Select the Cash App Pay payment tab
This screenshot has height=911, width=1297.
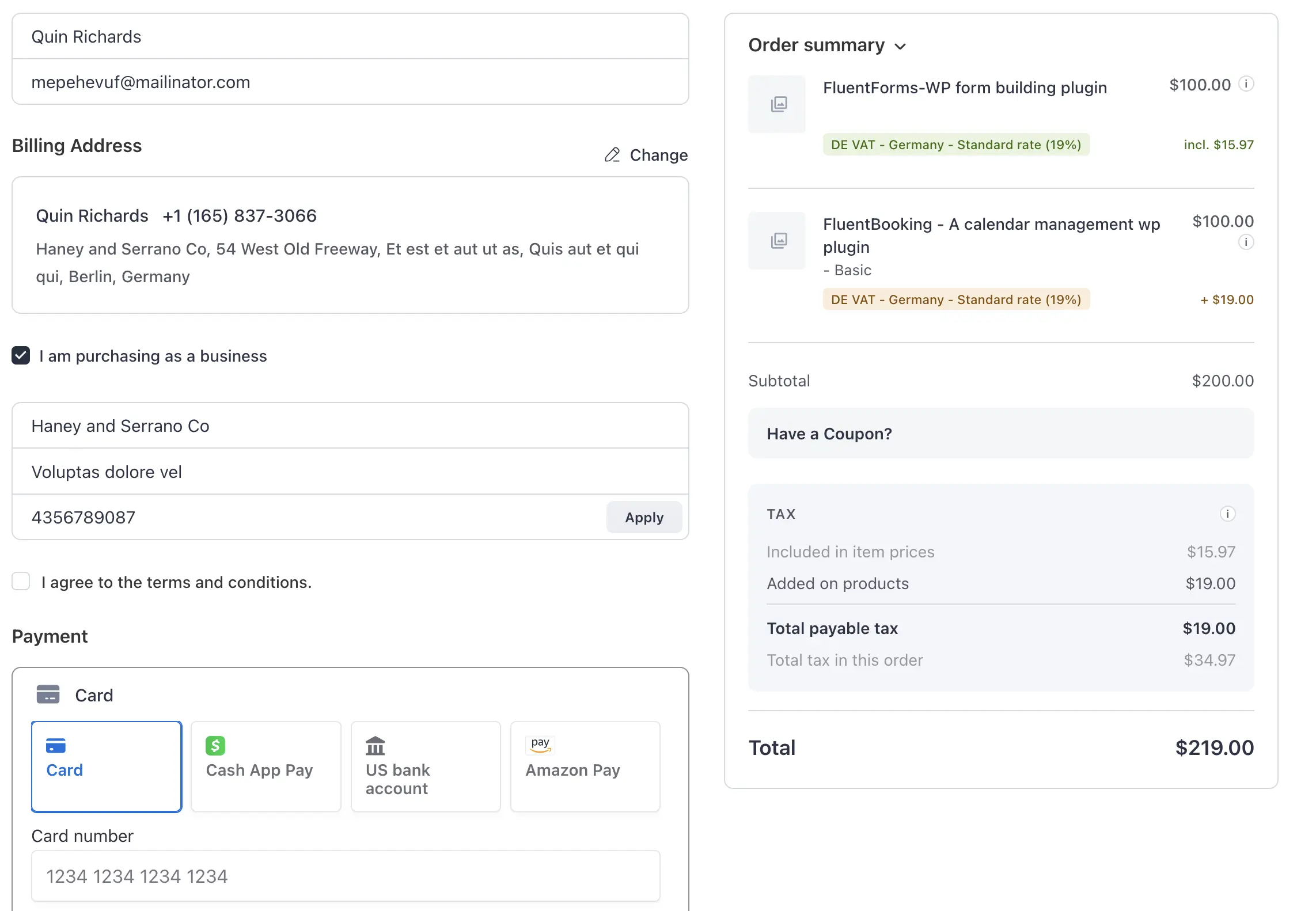pyautogui.click(x=266, y=766)
